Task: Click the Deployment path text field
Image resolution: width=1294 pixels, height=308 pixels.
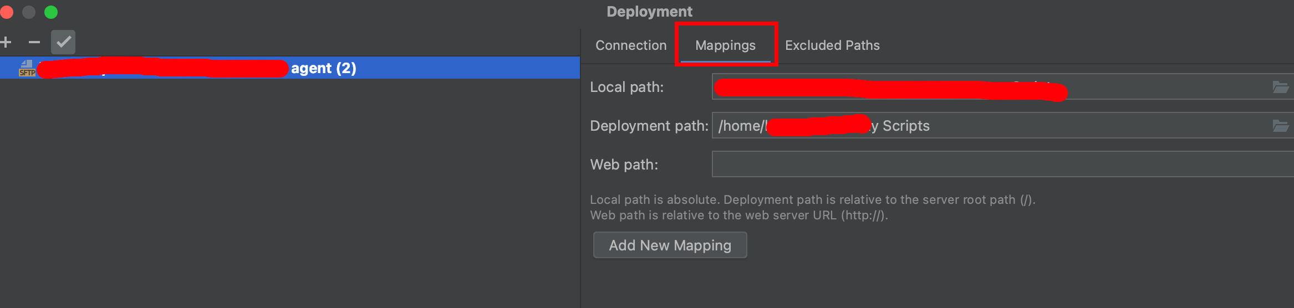Action: [x=1081, y=126]
